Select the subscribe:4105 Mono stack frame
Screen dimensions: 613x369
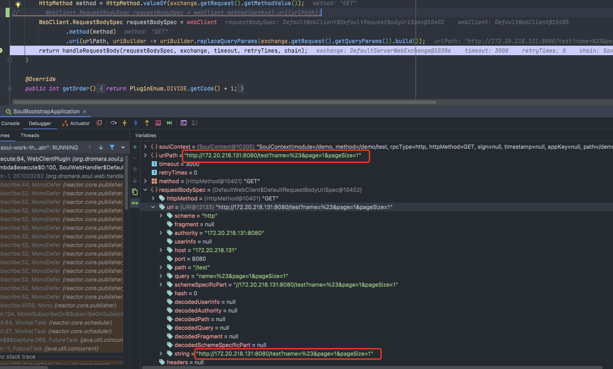point(62,305)
